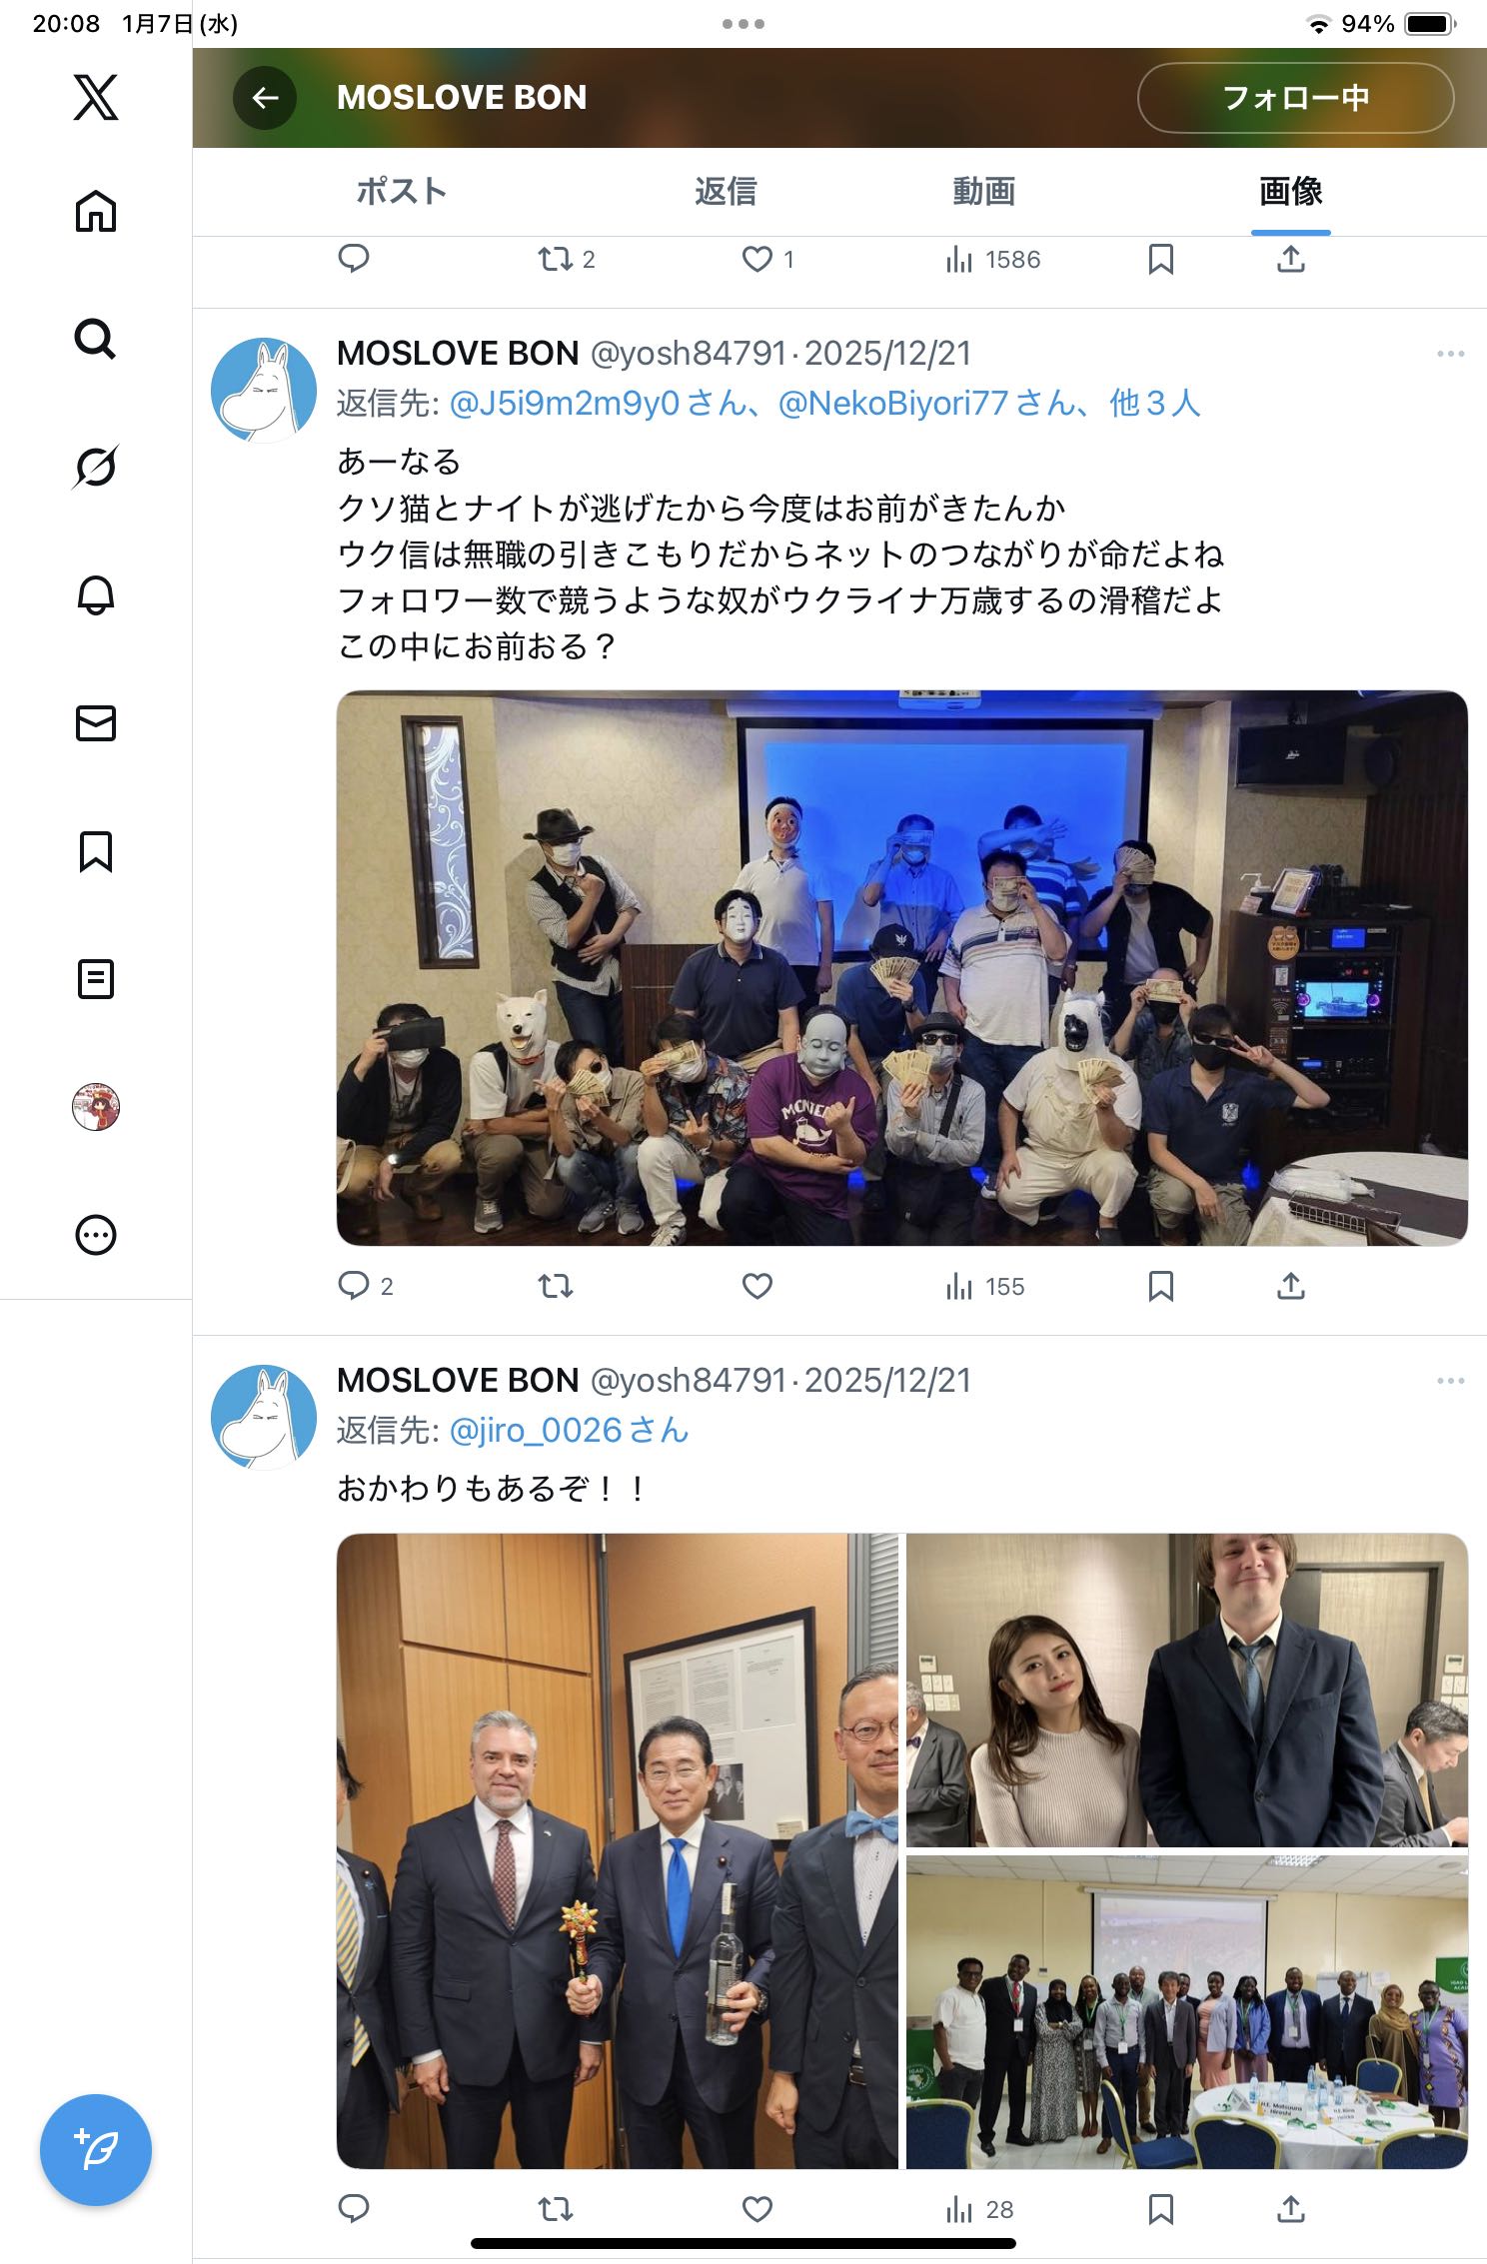Open Lists icon in left sidebar
The height and width of the screenshot is (2264, 1487).
point(96,979)
